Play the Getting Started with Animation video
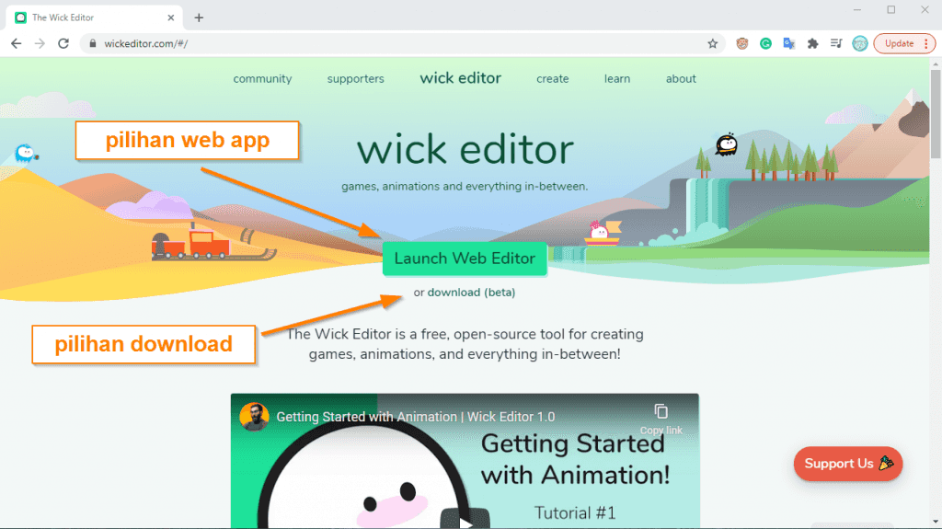The width and height of the screenshot is (942, 529). pos(465,519)
